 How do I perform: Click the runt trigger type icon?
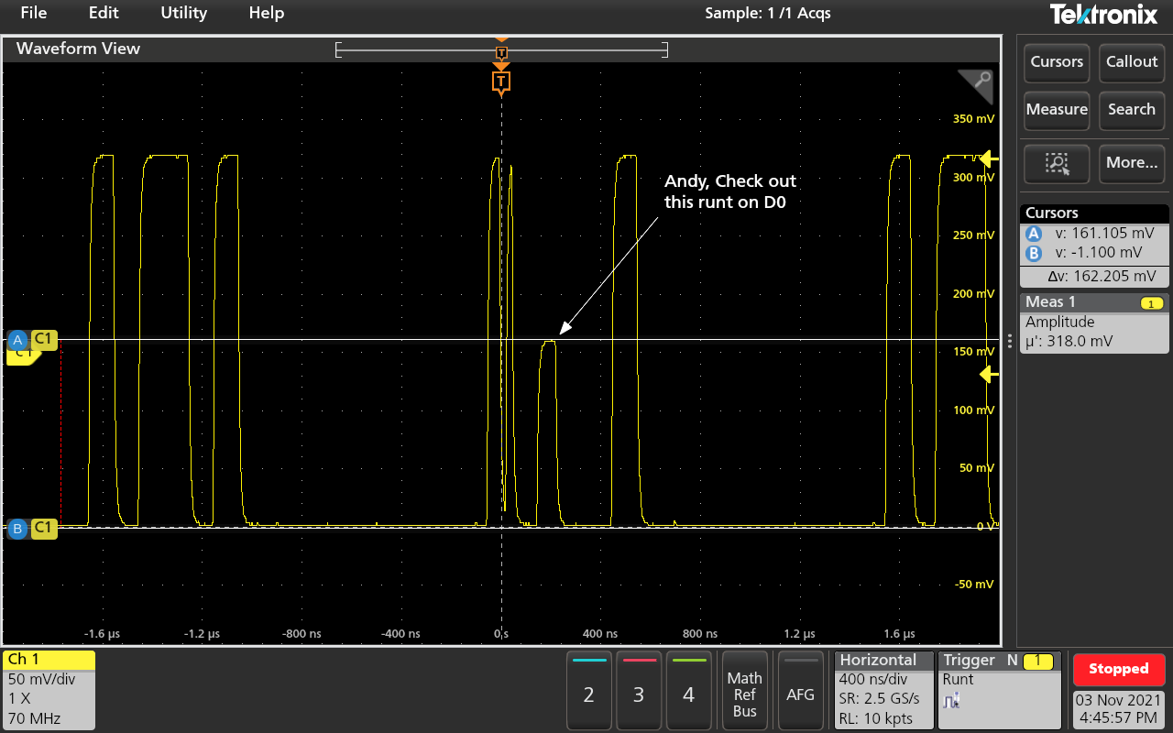point(952,701)
